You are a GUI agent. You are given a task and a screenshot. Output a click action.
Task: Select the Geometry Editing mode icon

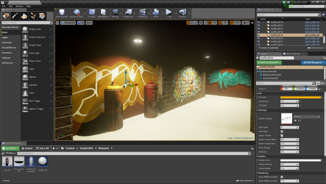[42, 16]
